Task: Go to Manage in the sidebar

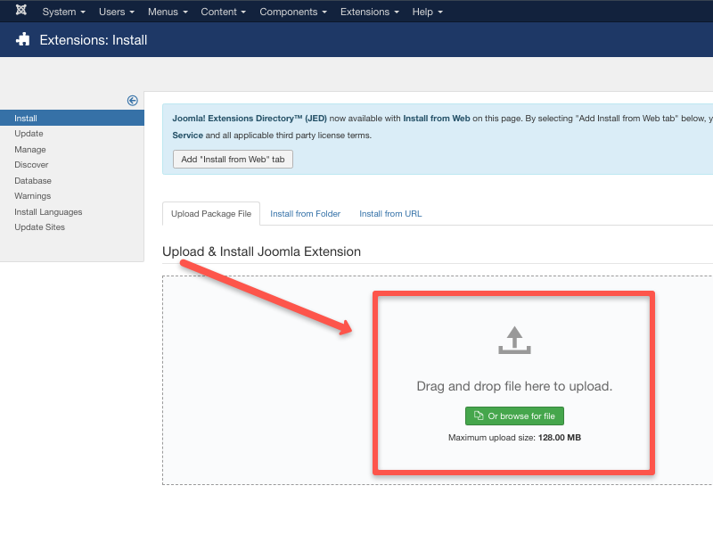Action: pyautogui.click(x=30, y=150)
